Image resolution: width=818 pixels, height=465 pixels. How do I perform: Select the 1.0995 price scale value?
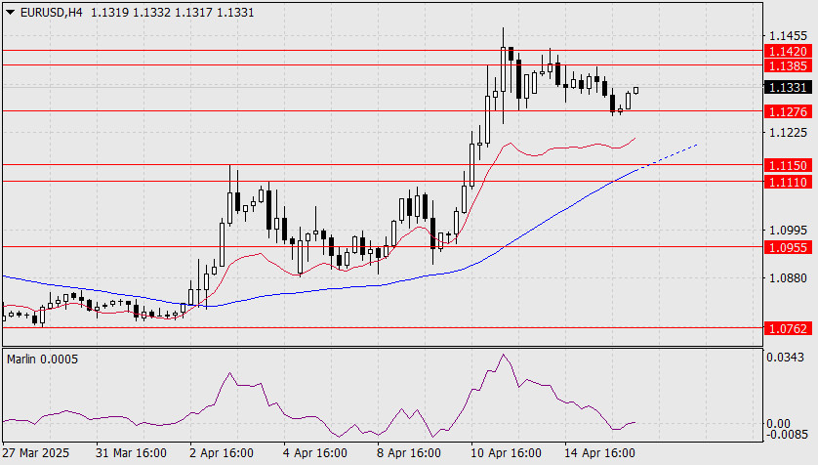(788, 231)
